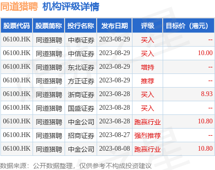Image resolution: width=215 pixels, height=170 pixels.
Task: Click the 机构评级详情 heading
Action: 71,7
